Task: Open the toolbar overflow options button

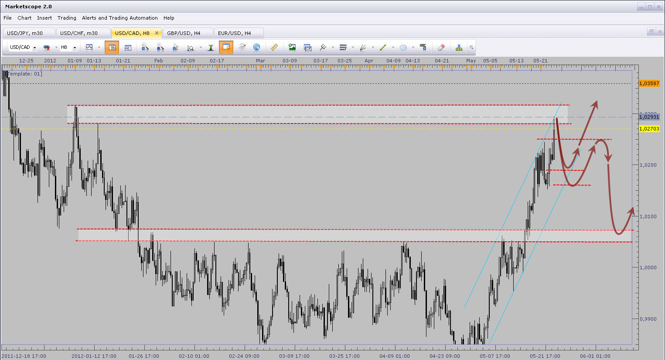Action: [471, 48]
